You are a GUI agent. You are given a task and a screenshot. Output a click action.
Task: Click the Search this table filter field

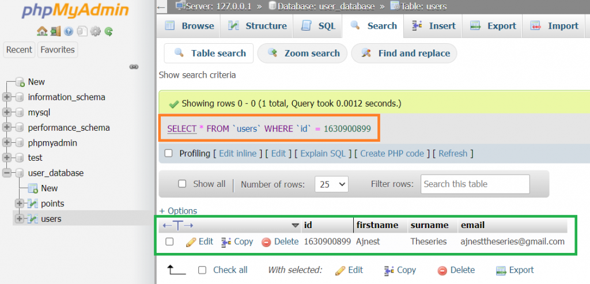tap(475, 184)
